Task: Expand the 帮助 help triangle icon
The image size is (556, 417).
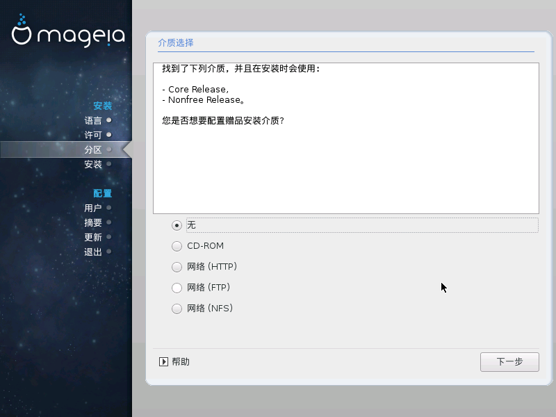Action: coord(163,361)
